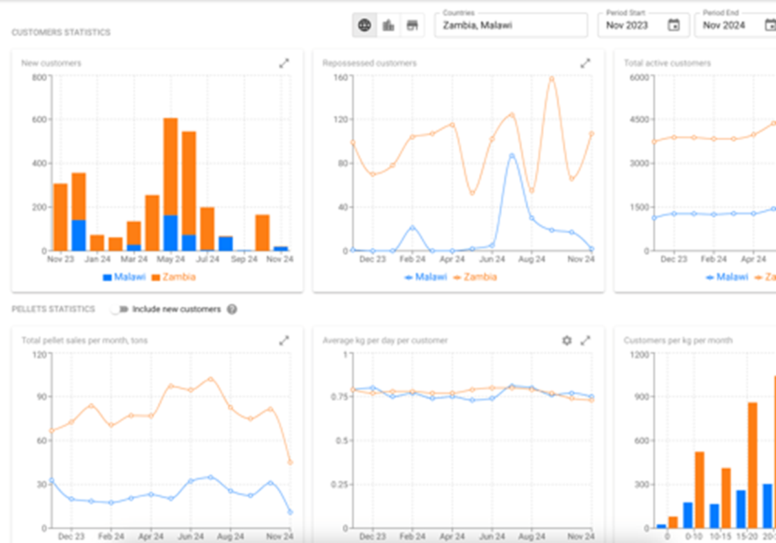Viewport: 776px width, 543px height.
Task: Open settings gear on Average kg chart
Action: [567, 340]
